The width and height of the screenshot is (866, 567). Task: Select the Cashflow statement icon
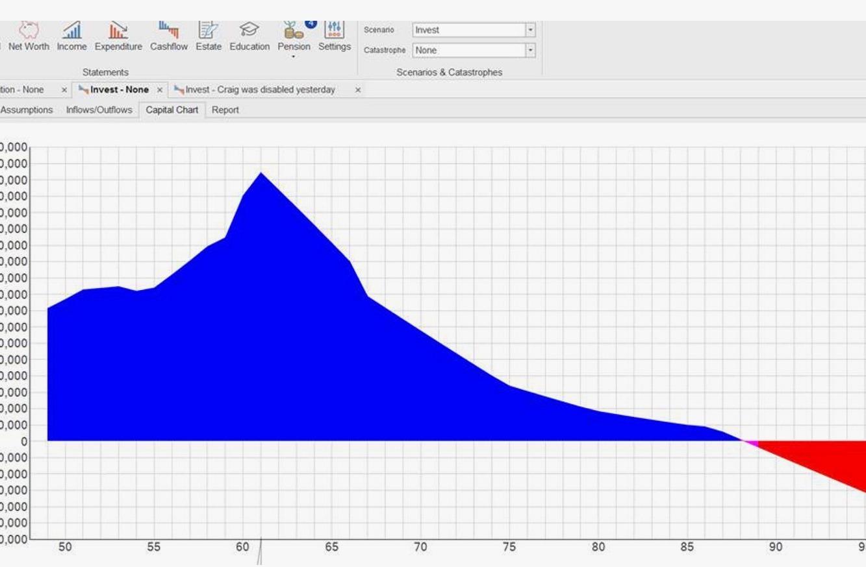[168, 30]
